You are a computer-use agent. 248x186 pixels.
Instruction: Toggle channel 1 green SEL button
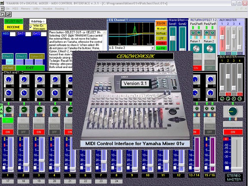tap(8, 121)
